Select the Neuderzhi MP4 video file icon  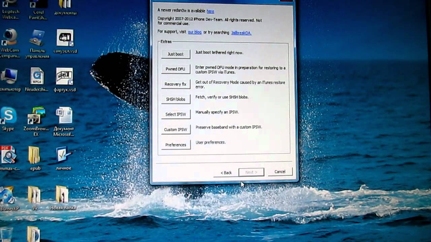pyautogui.click(x=37, y=80)
